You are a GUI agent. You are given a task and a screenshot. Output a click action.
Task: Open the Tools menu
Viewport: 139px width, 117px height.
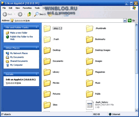pyautogui.click(x=37, y=8)
